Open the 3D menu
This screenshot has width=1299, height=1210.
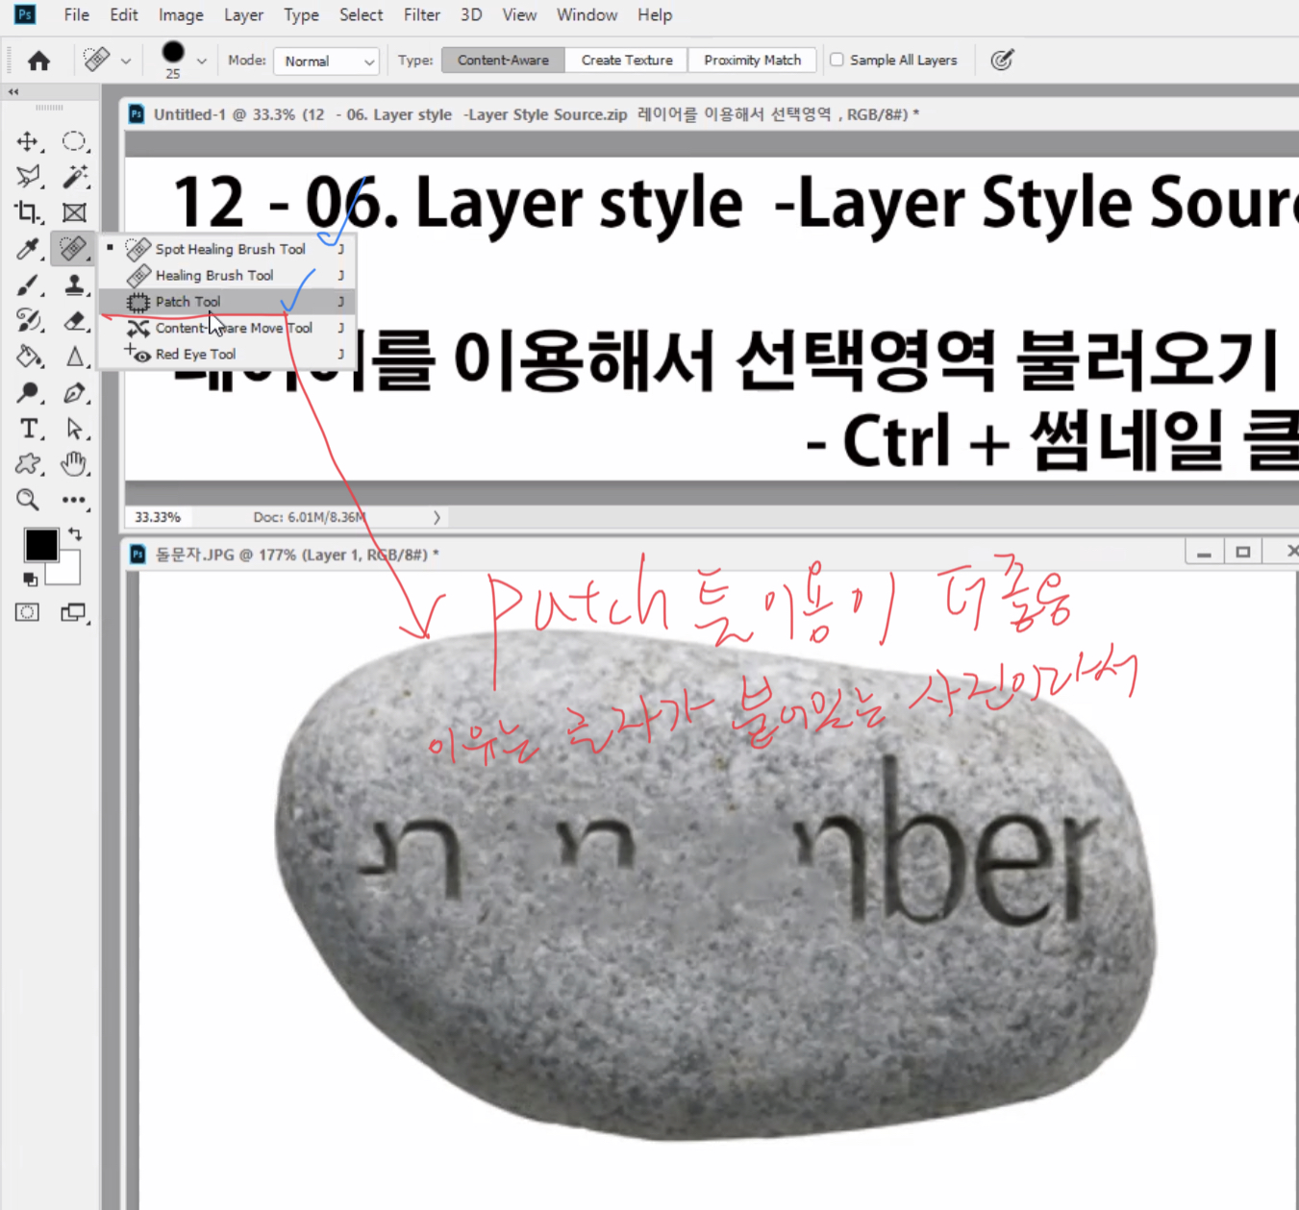coord(471,14)
